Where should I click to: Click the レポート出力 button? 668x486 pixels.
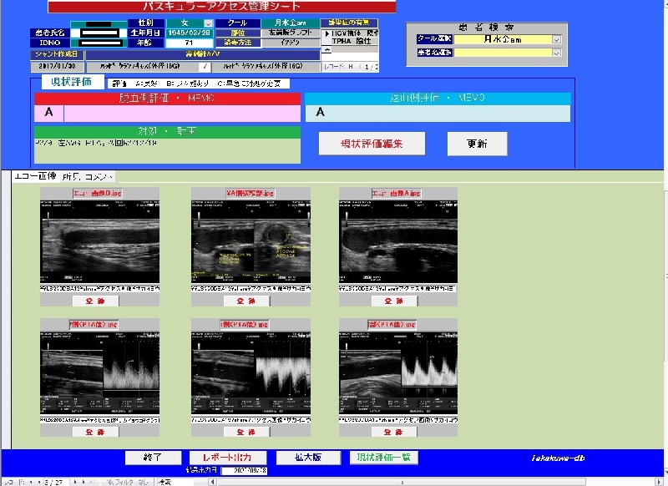228,458
